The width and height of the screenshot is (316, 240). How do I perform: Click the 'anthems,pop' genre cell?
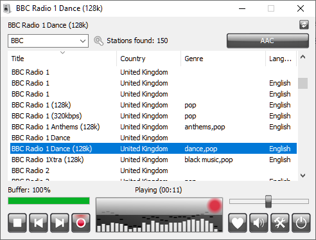[x=205, y=127]
